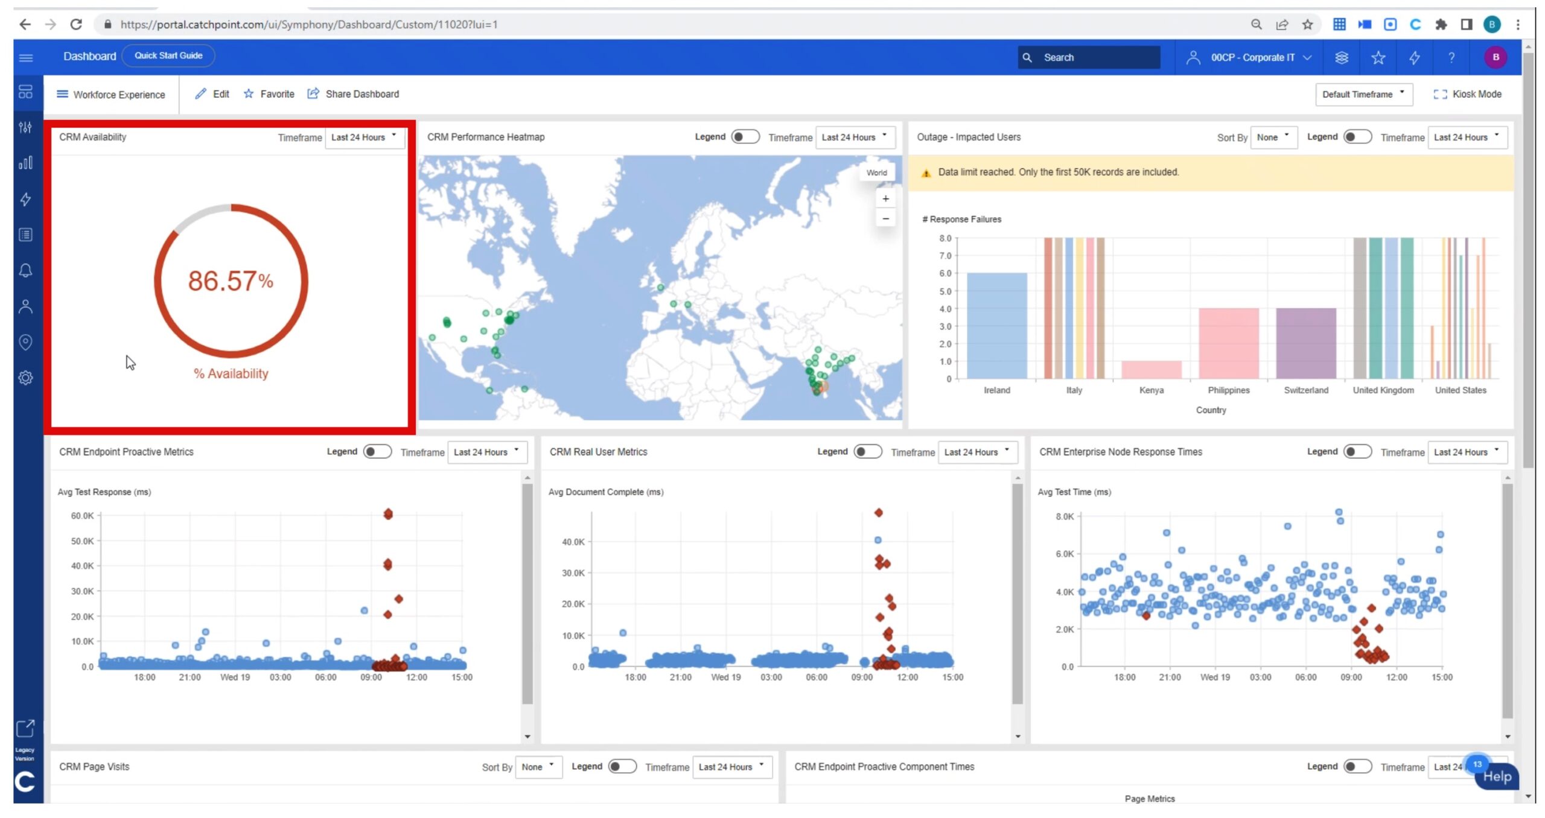Open Sort By dropdown in Outage panel
The width and height of the screenshot is (1545, 818).
click(x=1273, y=138)
